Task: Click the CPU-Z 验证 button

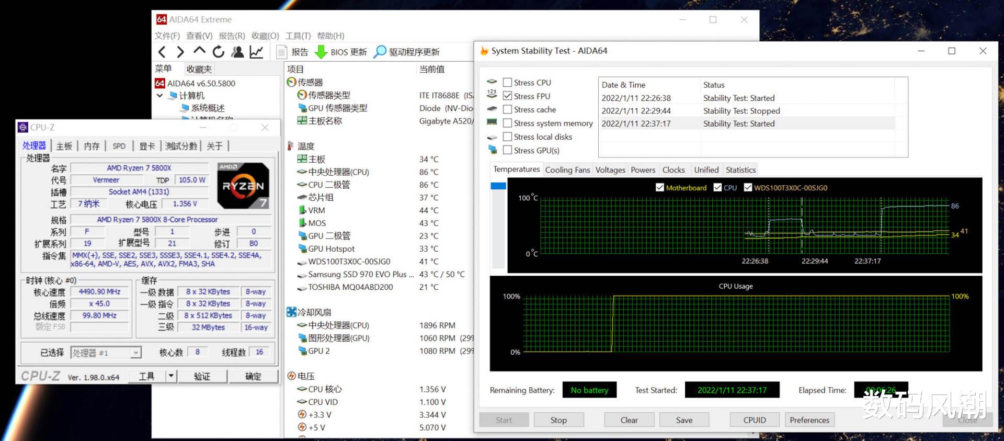Action: point(202,376)
